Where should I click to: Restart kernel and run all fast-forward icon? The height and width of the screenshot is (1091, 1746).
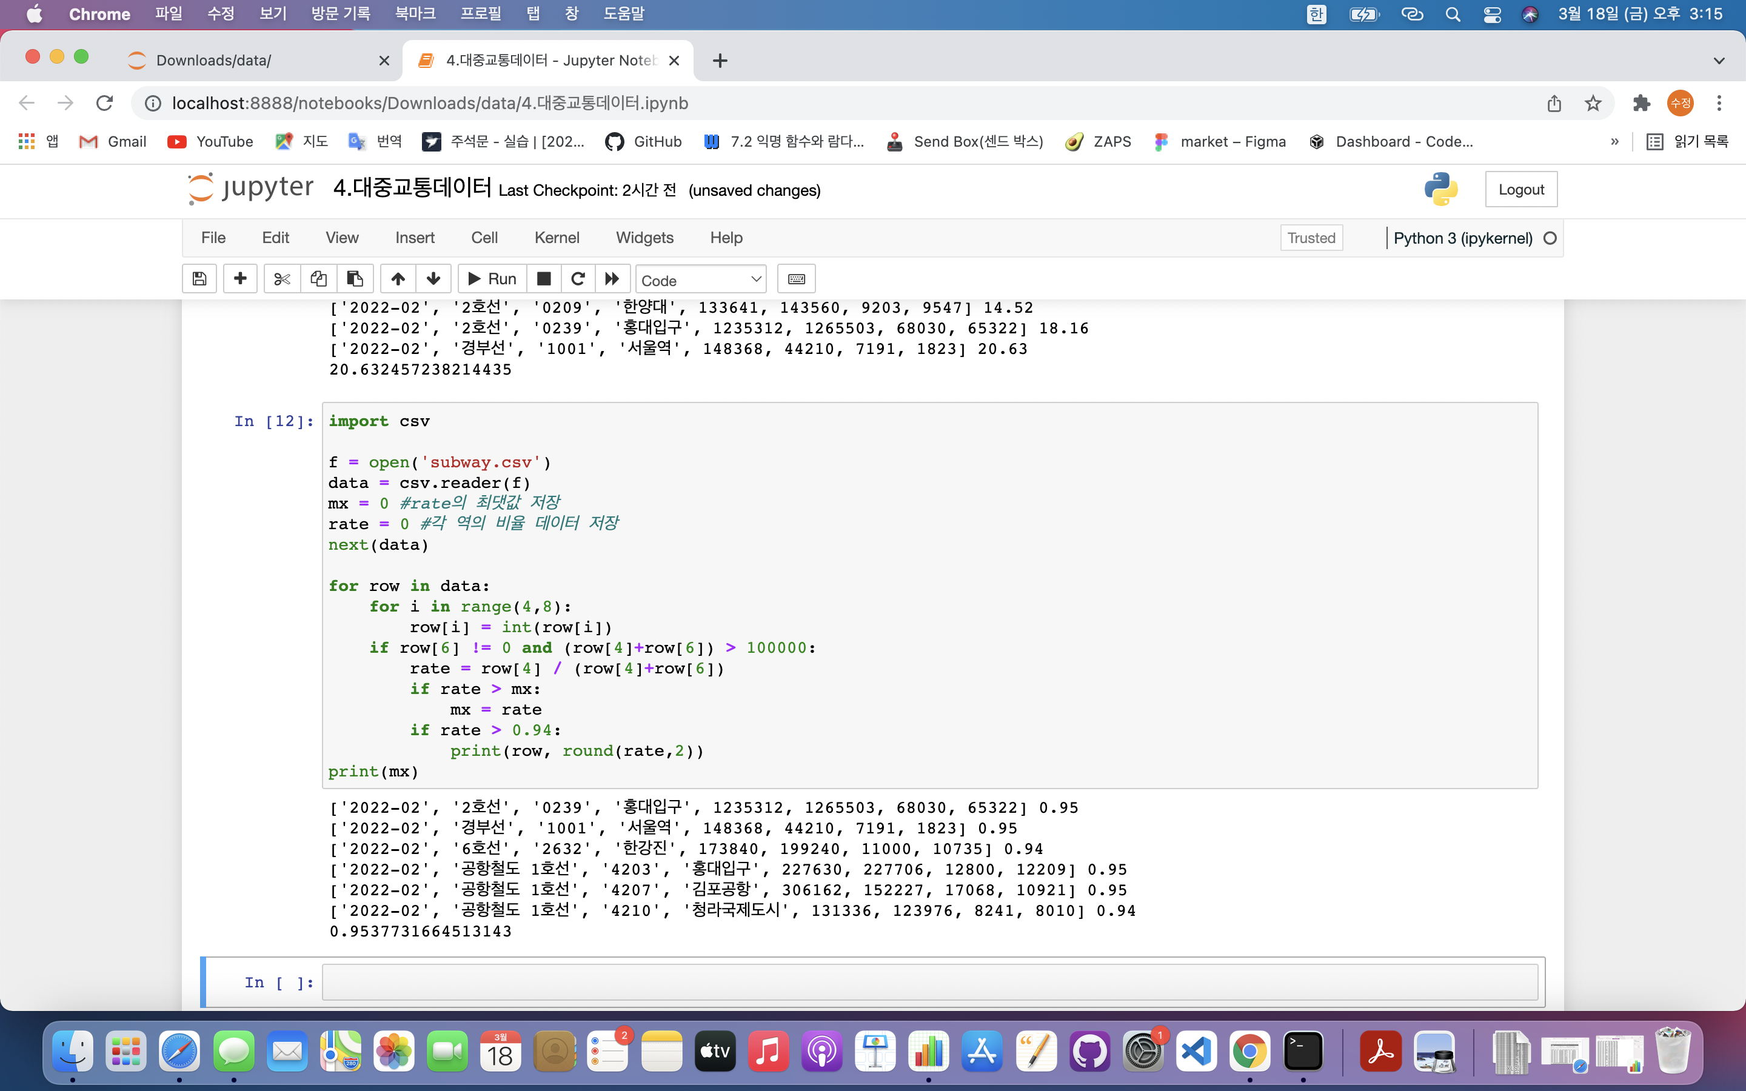click(612, 279)
